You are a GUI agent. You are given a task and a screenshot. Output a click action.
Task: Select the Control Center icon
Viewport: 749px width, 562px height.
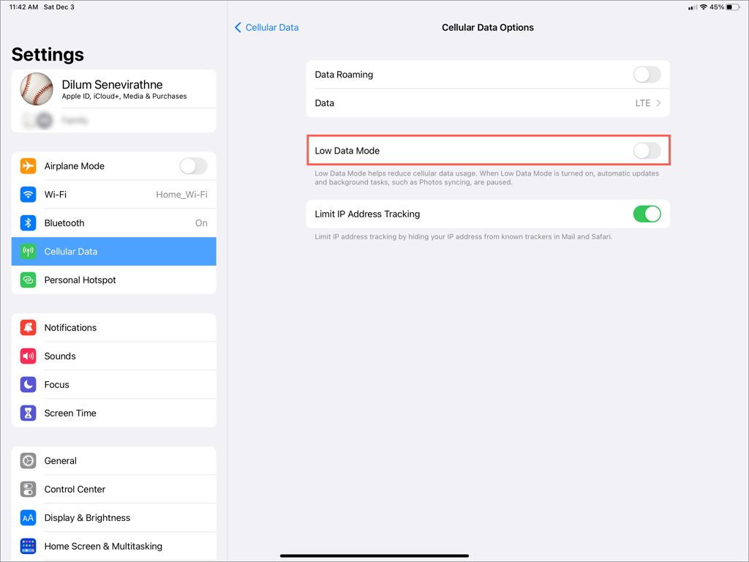point(28,489)
